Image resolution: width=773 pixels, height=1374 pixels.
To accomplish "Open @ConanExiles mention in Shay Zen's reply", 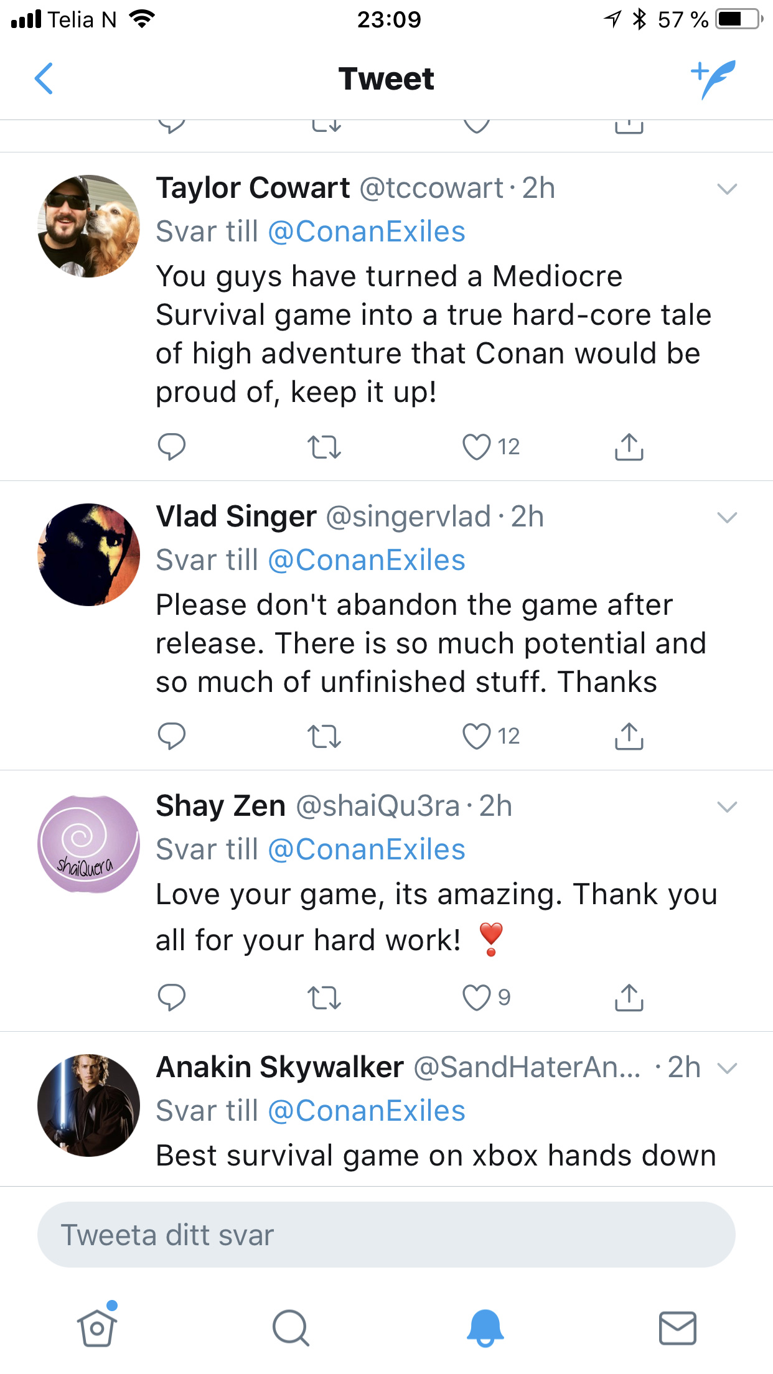I will tap(367, 850).
